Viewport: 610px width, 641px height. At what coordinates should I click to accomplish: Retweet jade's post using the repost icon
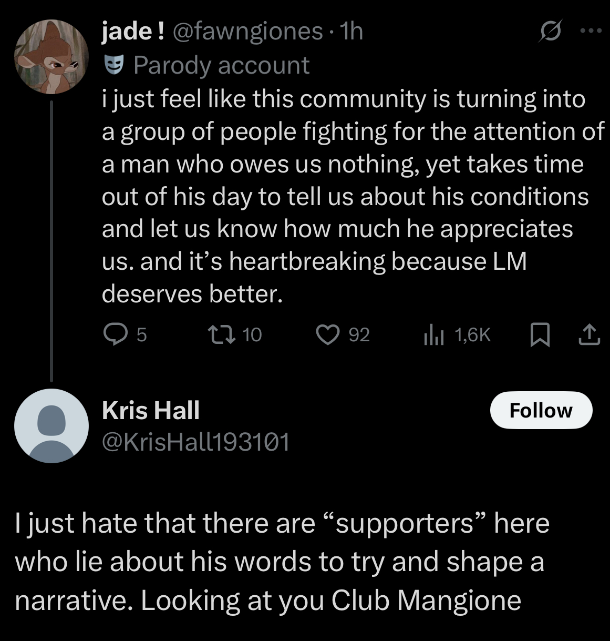(217, 334)
